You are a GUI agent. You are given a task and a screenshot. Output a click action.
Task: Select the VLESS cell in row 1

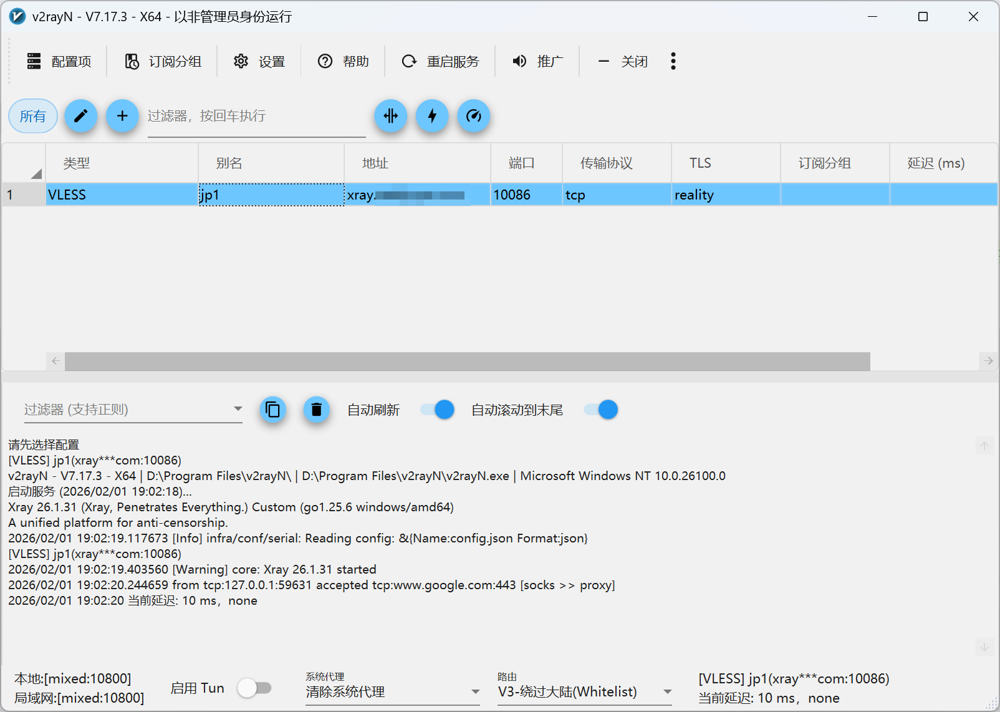pos(122,195)
